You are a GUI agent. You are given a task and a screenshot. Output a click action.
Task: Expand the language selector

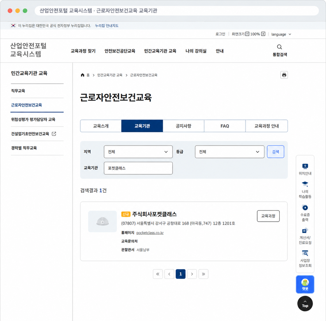coord(281,34)
